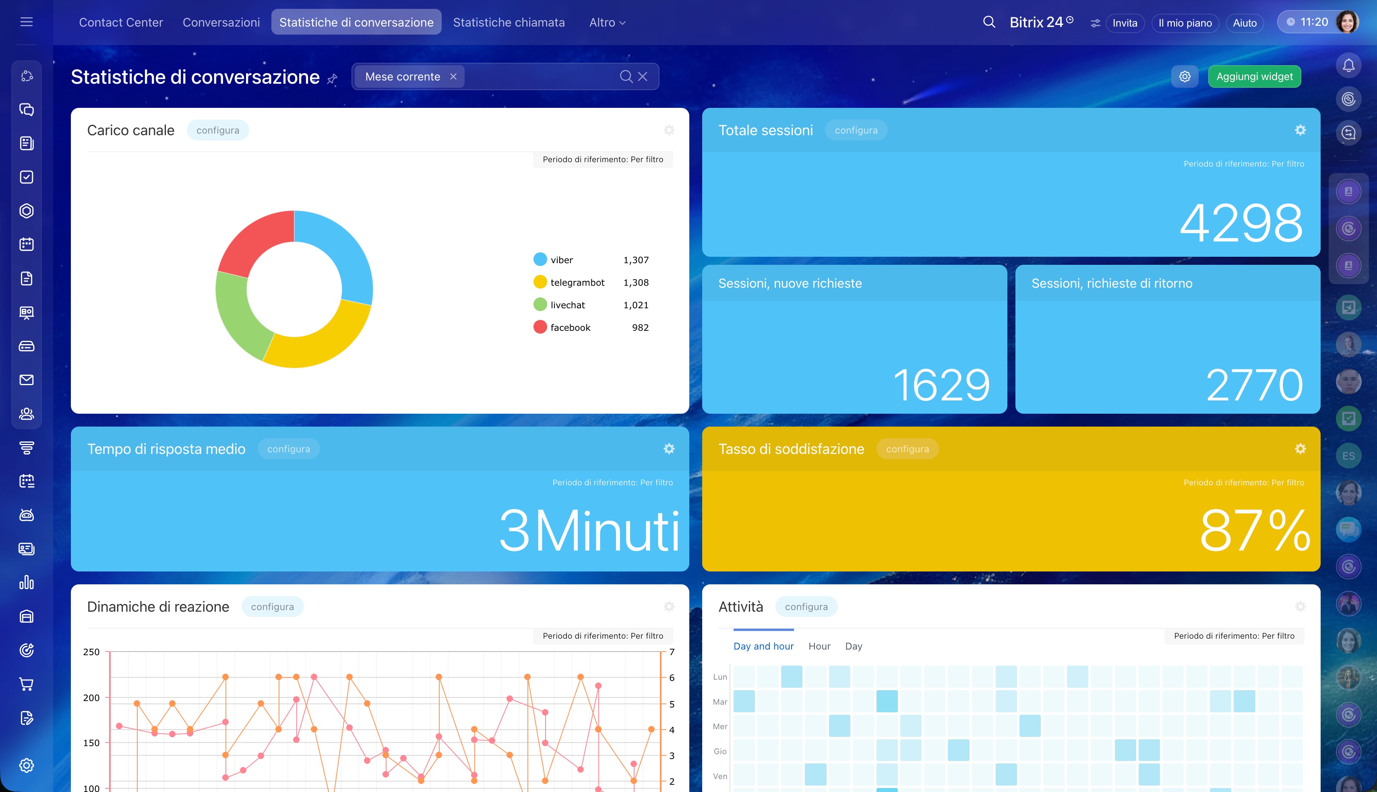This screenshot has width=1377, height=792.
Task: Click Totale sessioni widget gear icon
Action: click(x=1300, y=130)
